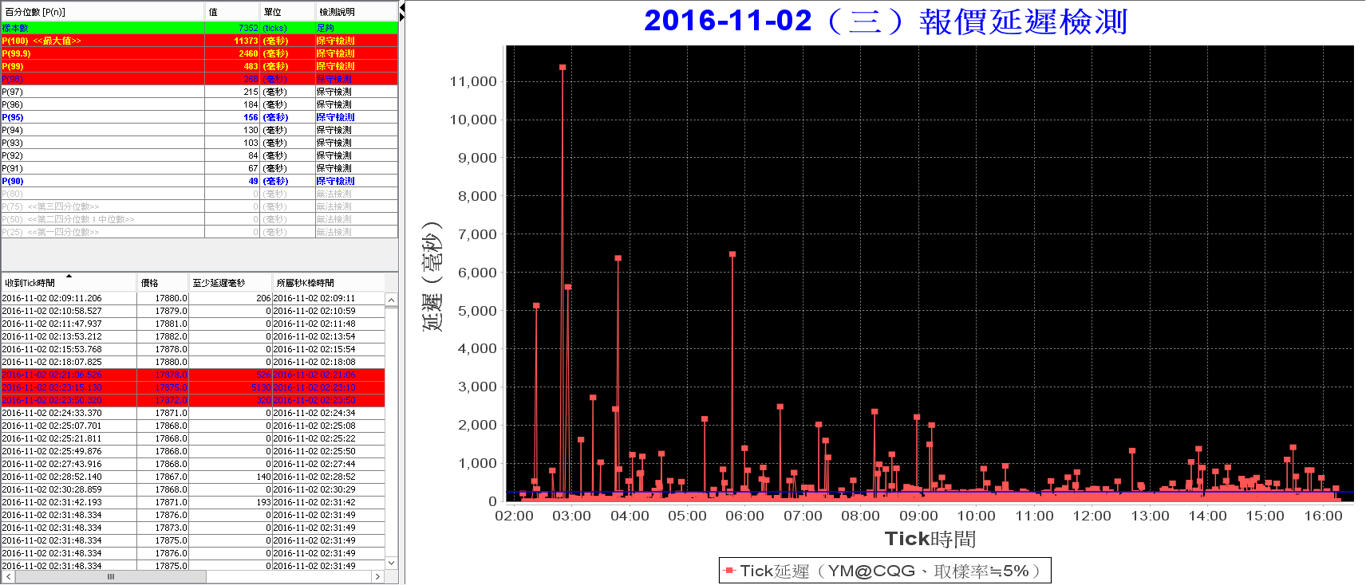Viewport: 1366px width, 585px height.
Task: Select red tick row 02:21:06.526
Action: click(193, 375)
